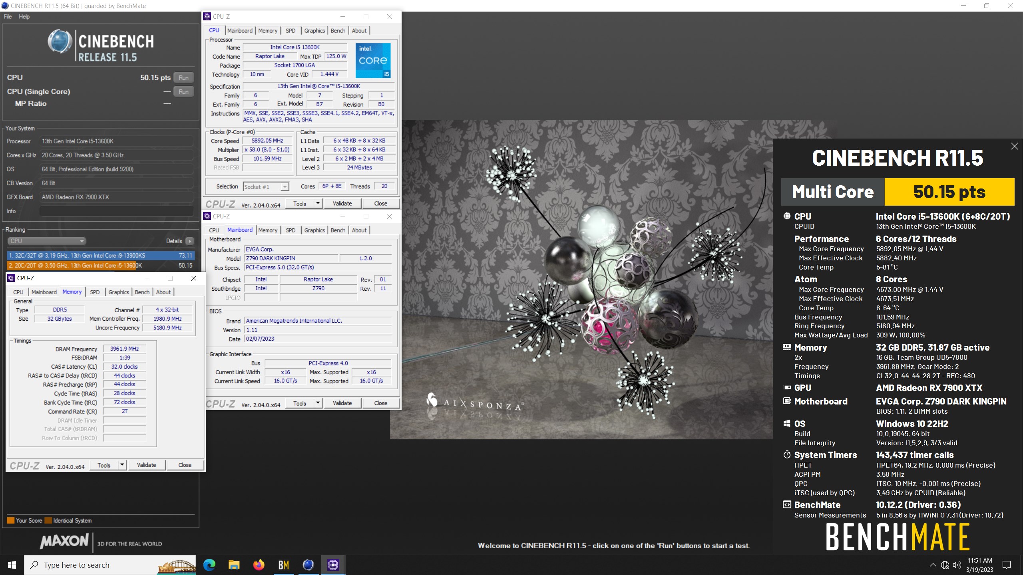Viewport: 1023px width, 575px height.
Task: Run the CPU multi-core benchmark
Action: tap(183, 77)
